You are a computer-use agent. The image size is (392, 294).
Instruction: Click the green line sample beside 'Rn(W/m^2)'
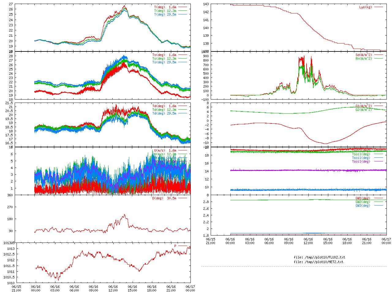[x=379, y=59]
